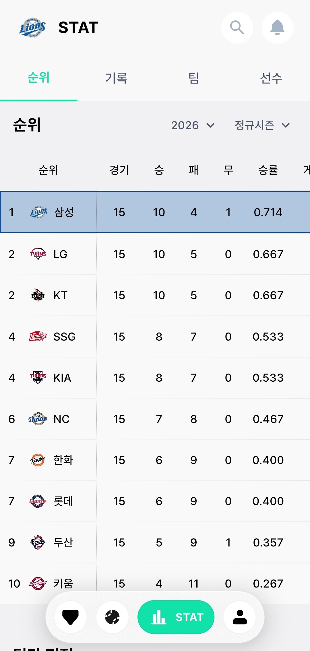The image size is (310, 651).
Task: Tap the SSG Landers team logo
Action: pyautogui.click(x=38, y=336)
